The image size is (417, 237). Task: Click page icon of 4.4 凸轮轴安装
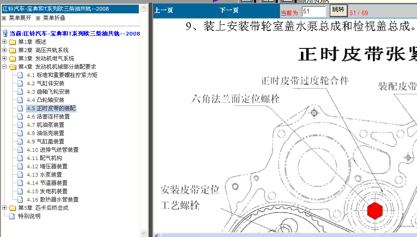[x=20, y=100]
